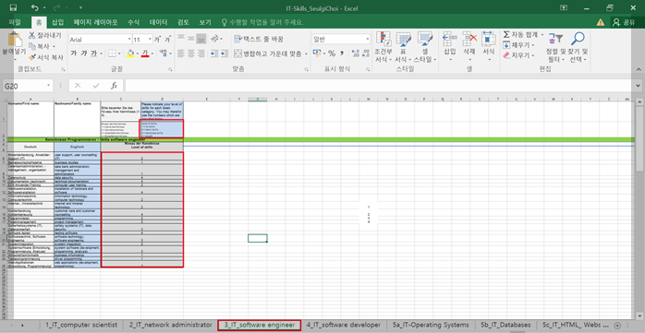Switch to Data (데이터) ribbon tab
The width and height of the screenshot is (645, 333).
(x=158, y=22)
